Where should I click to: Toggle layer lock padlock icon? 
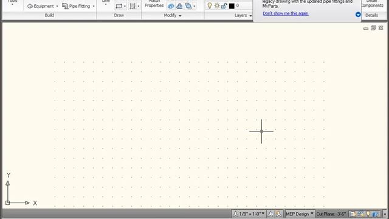pyautogui.click(x=224, y=5)
